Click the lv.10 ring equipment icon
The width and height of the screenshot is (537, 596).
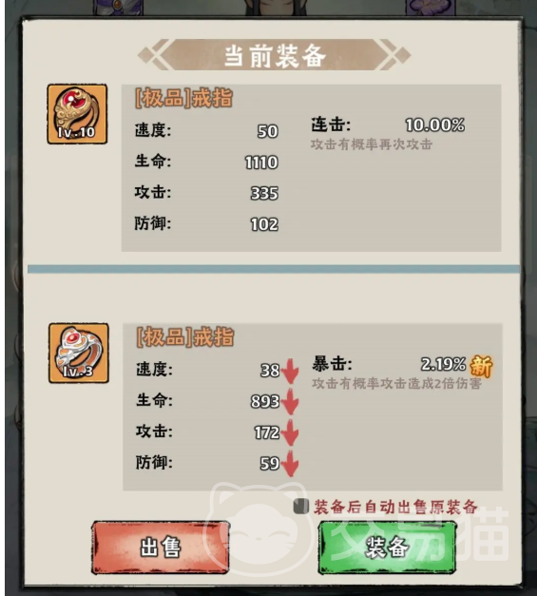click(x=77, y=114)
